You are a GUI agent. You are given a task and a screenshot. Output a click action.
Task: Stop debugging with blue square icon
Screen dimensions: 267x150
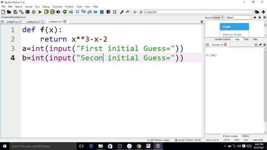click(102, 12)
